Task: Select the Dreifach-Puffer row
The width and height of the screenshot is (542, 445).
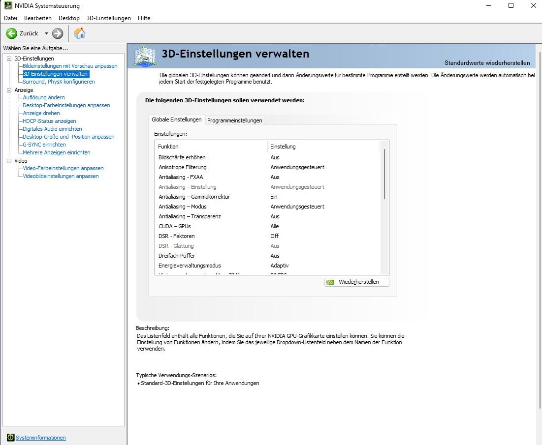Action: (x=268, y=256)
